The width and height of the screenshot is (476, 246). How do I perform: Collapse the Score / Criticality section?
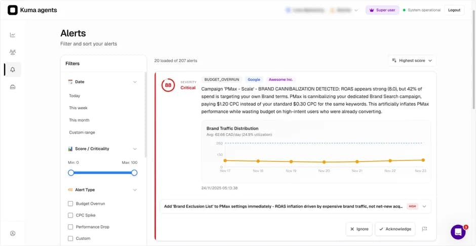135,149
